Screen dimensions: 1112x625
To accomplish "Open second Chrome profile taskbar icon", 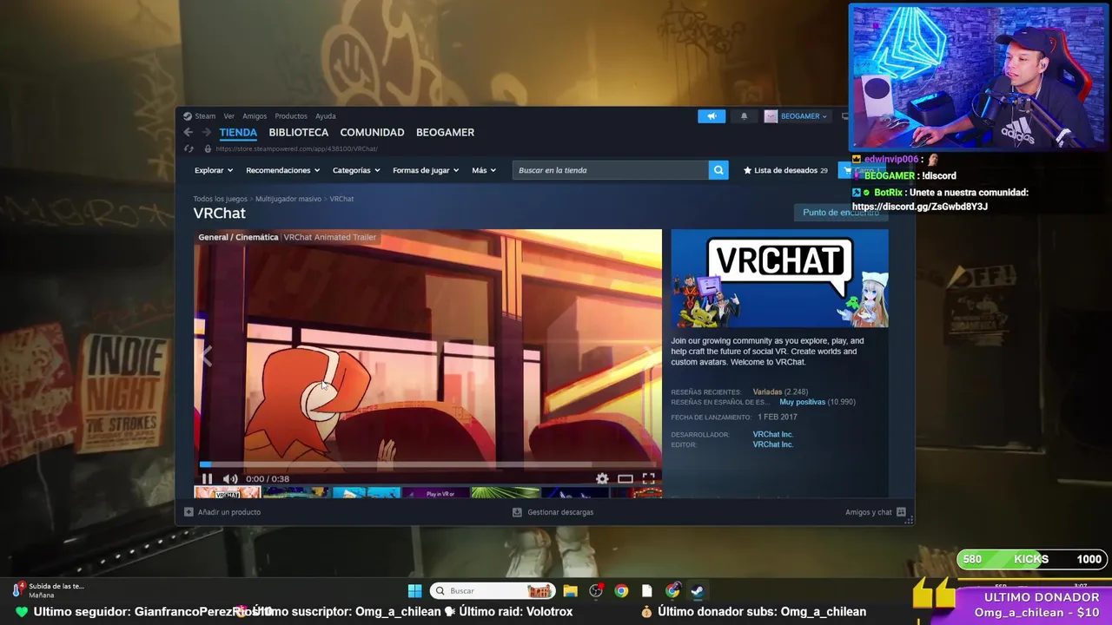I will click(x=672, y=591).
